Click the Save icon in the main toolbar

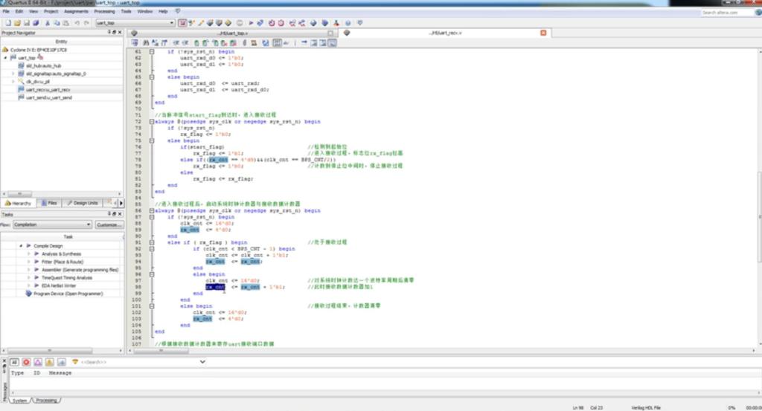[27, 23]
